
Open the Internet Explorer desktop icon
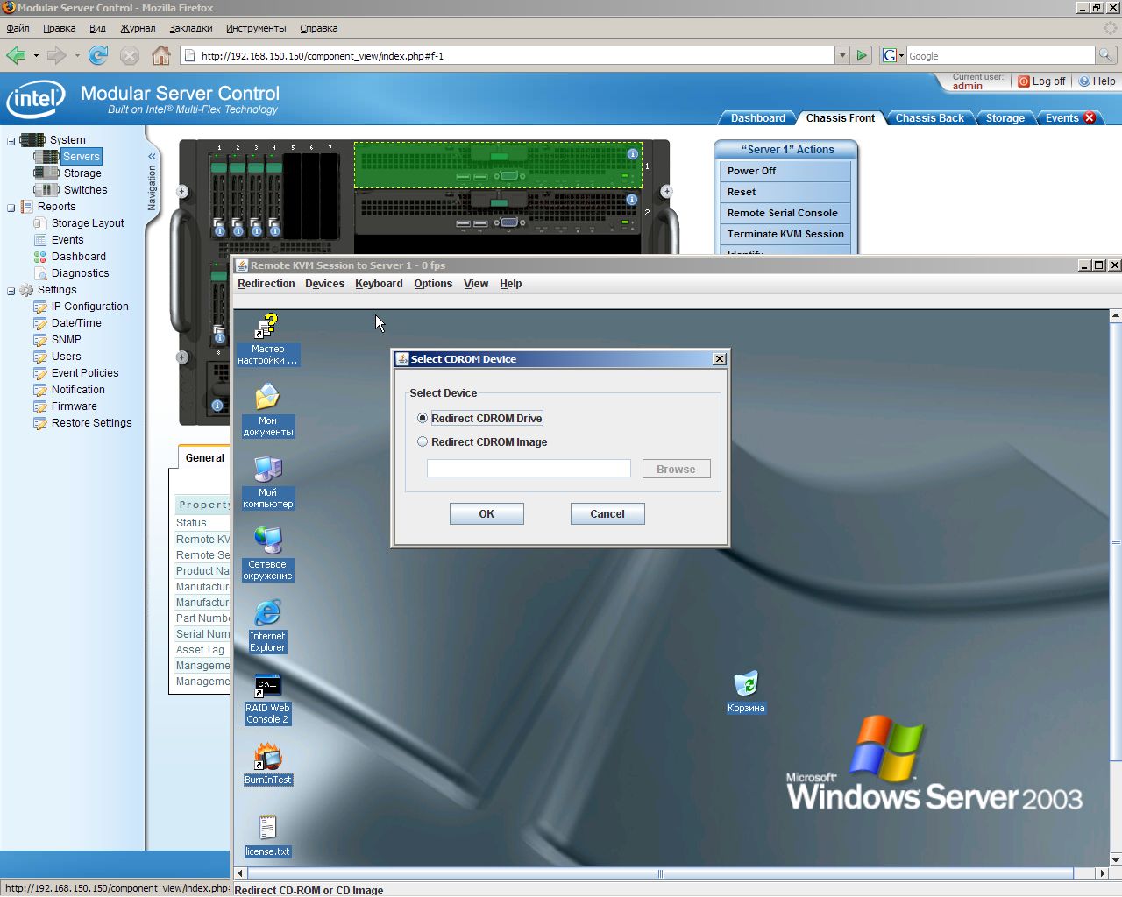pyautogui.click(x=267, y=614)
